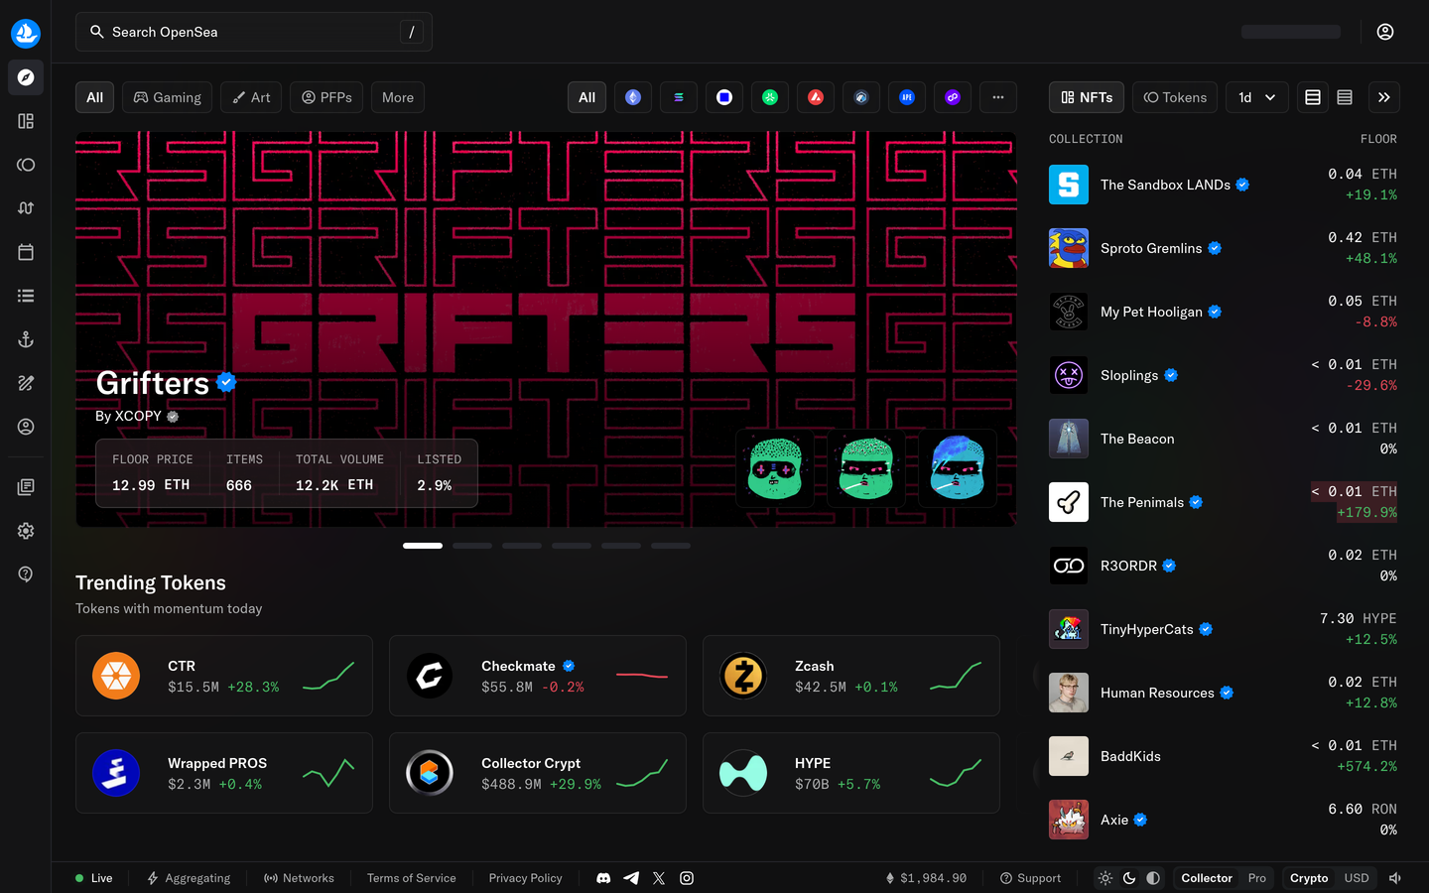Open The Sandbox LANDs collection row
The width and height of the screenshot is (1429, 893).
(x=1223, y=185)
